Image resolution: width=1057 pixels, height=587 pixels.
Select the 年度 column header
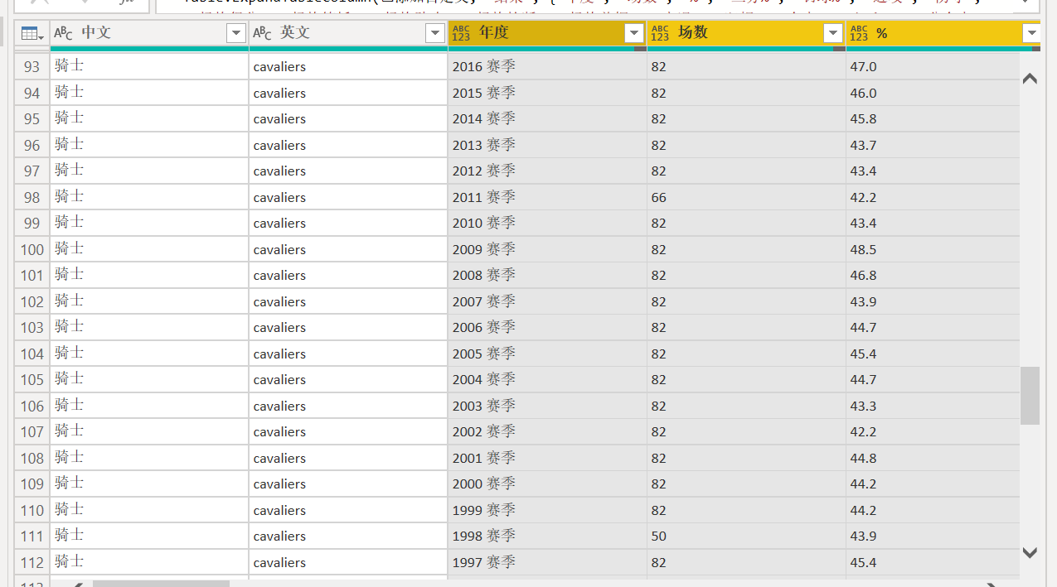547,33
